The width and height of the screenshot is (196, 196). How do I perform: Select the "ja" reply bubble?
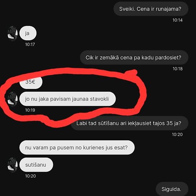[x=28, y=33]
